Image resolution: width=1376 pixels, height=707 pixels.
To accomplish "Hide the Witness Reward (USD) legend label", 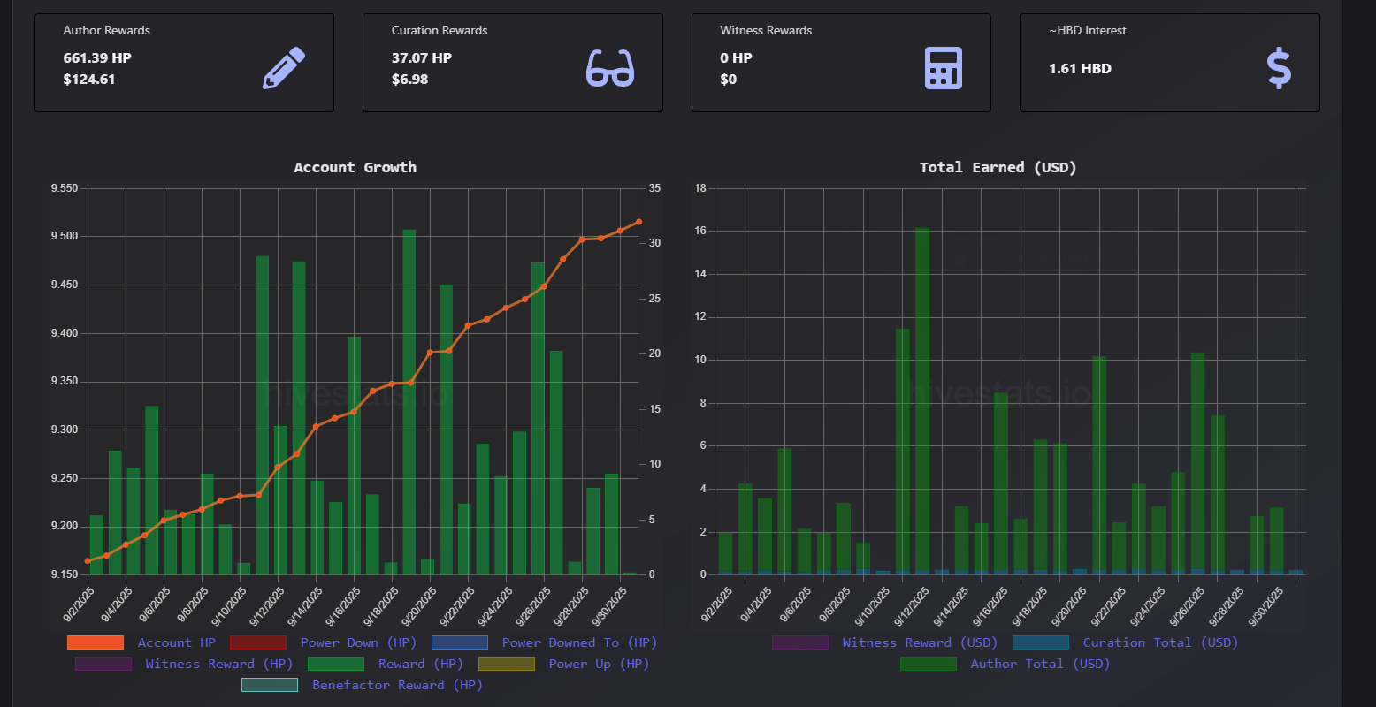I will click(x=920, y=642).
